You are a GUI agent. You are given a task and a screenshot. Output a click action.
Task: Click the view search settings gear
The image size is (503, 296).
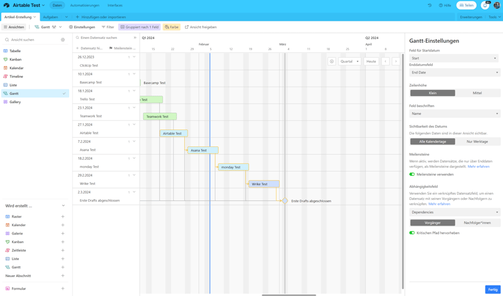[x=63, y=40]
